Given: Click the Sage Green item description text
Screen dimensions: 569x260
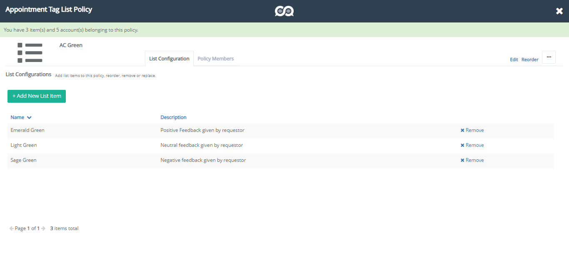Looking at the screenshot, I should click(203, 160).
